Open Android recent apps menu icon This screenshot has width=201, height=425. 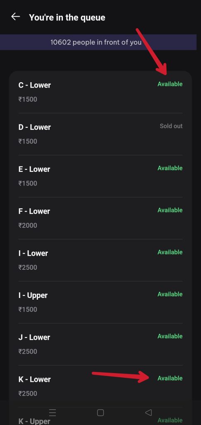53,413
